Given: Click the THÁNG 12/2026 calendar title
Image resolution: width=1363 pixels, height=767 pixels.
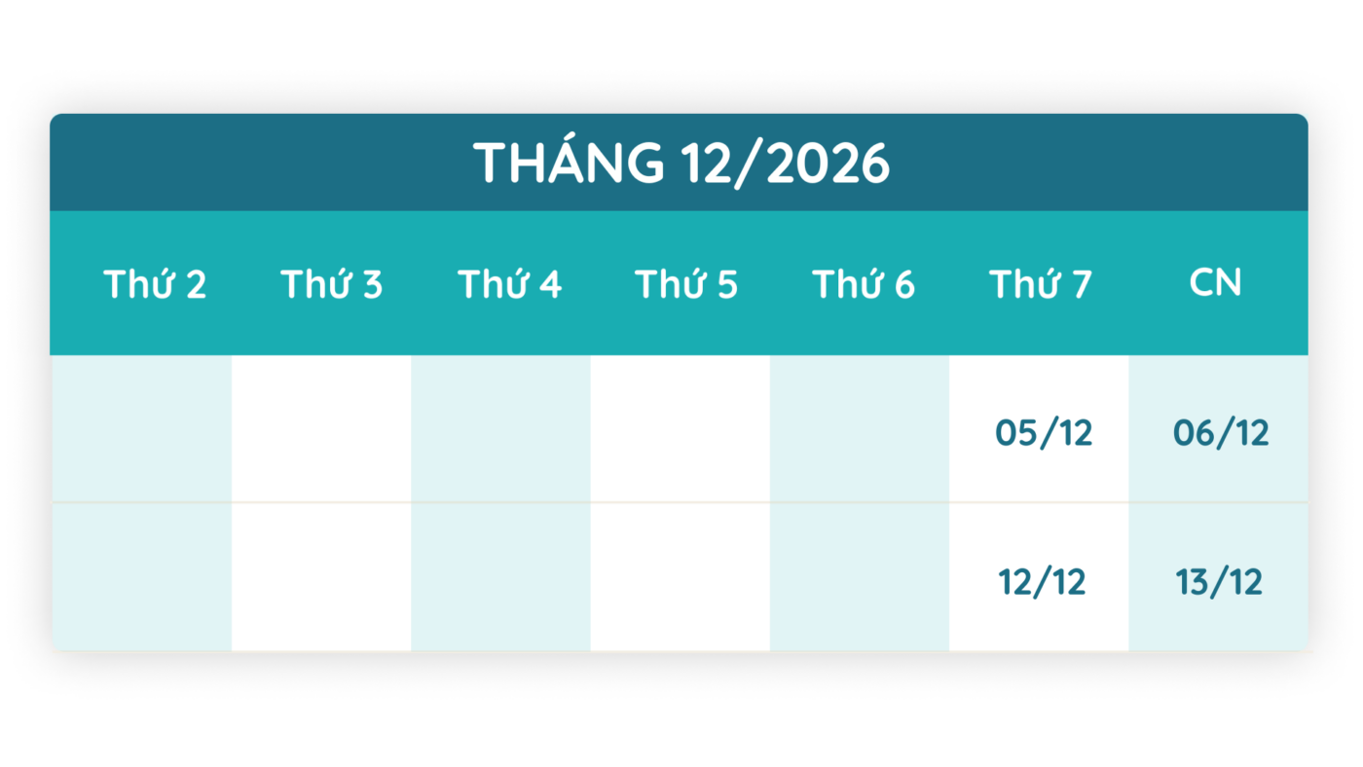Looking at the screenshot, I should (681, 163).
